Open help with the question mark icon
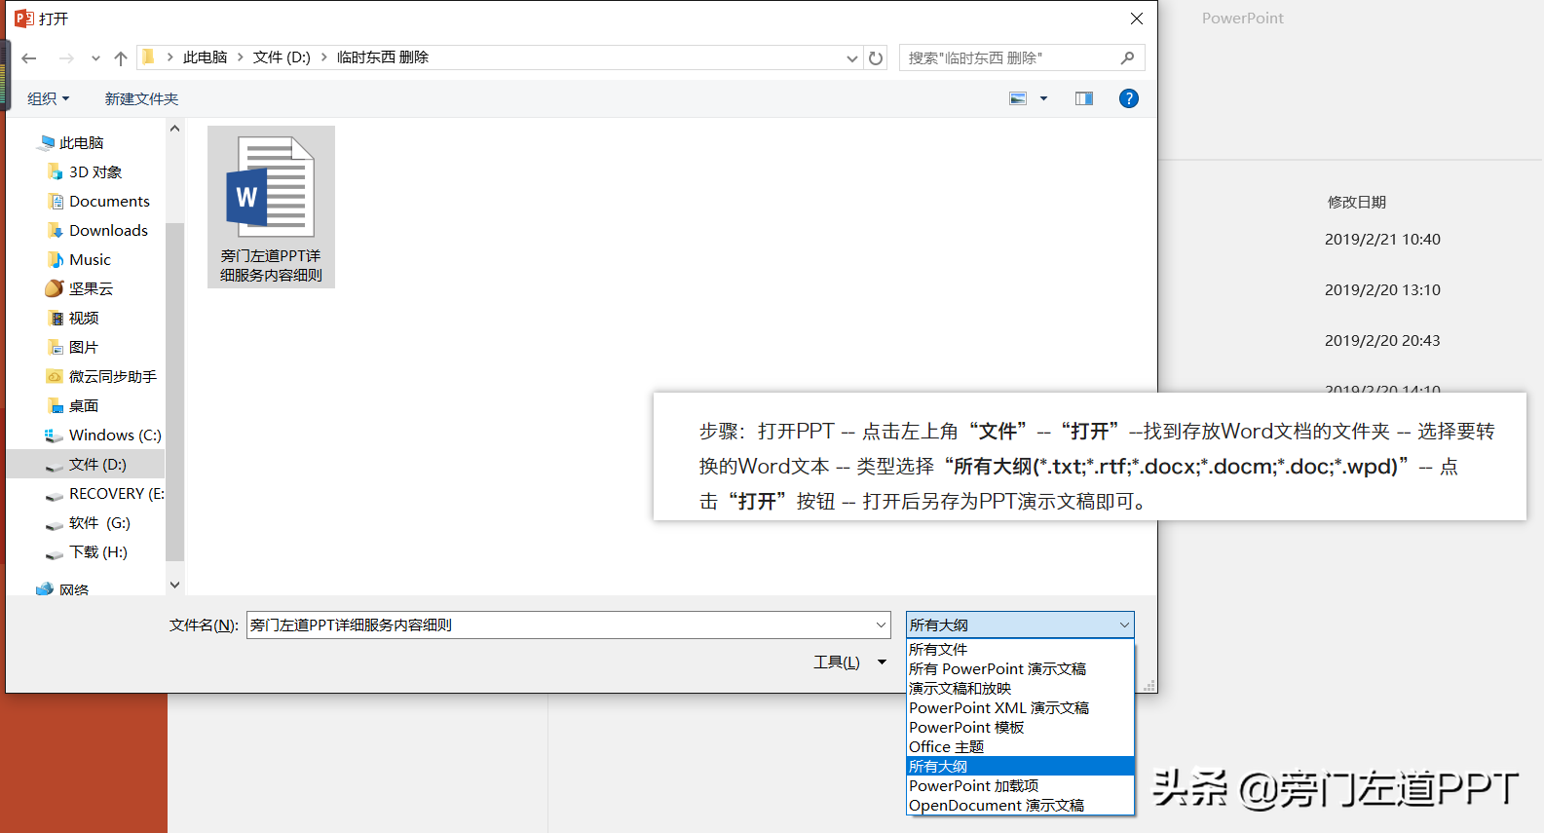The height and width of the screenshot is (833, 1544). click(1129, 98)
